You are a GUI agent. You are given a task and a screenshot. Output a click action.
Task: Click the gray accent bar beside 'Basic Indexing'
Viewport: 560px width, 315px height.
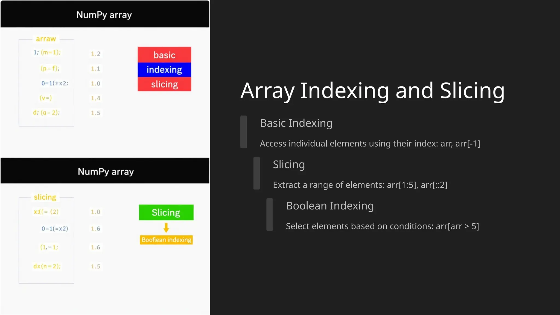click(x=243, y=132)
